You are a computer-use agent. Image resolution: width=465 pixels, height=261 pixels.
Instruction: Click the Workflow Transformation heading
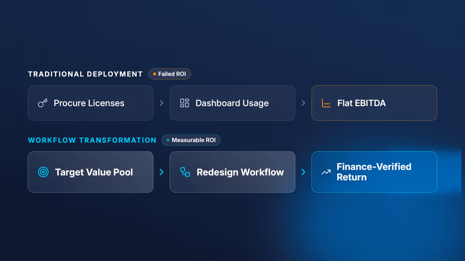point(92,140)
